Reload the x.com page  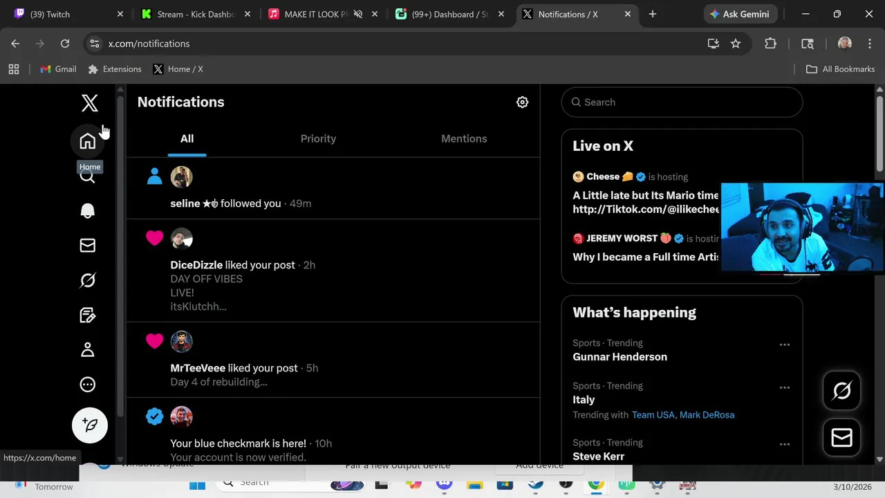point(65,44)
